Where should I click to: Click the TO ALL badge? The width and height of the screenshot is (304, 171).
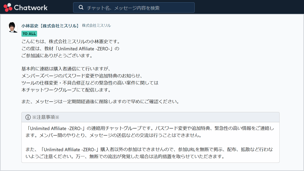click(x=29, y=34)
